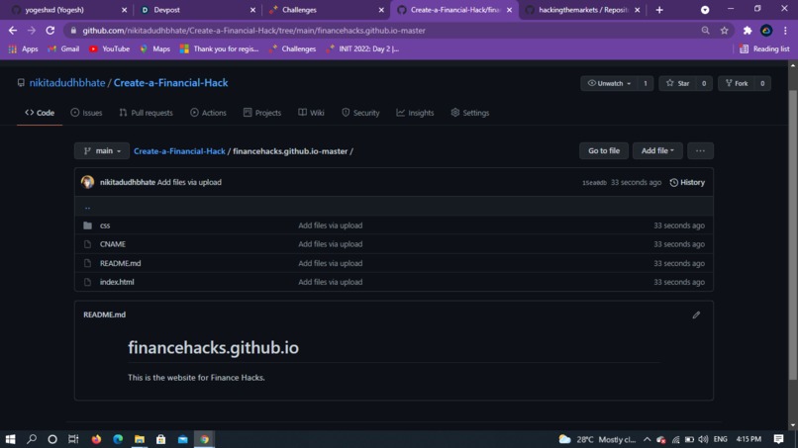
Task: Open the INIT 2022: Day 2 bookmark
Action: point(363,48)
